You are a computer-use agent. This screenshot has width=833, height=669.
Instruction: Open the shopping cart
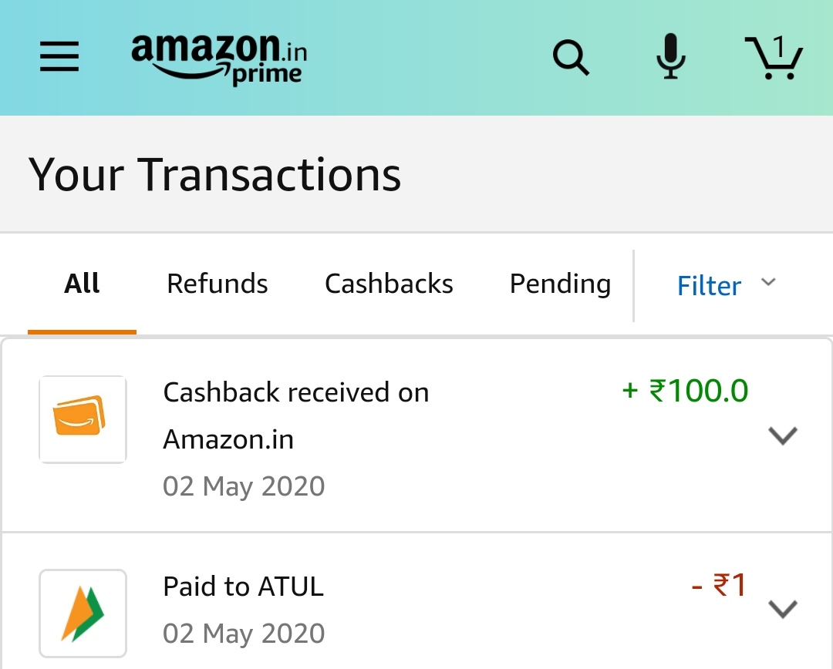click(774, 58)
